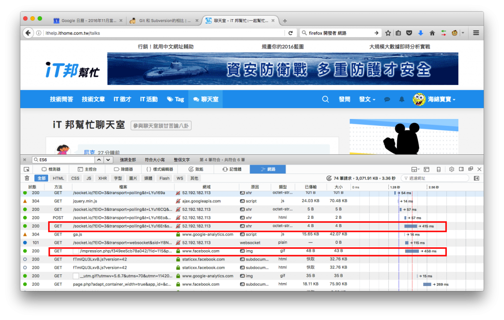Open the bookmarks list icon
This screenshot has height=320, width=504.
(398, 33)
